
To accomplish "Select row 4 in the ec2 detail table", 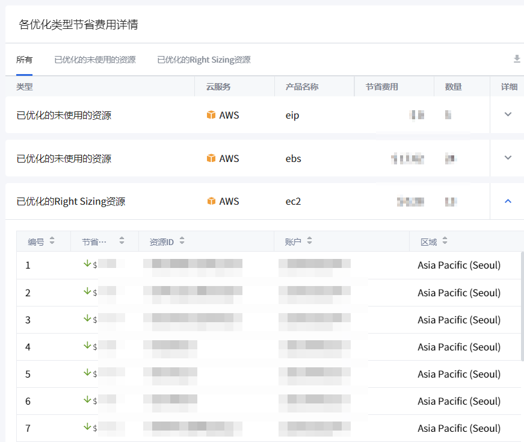I will pos(28,347).
